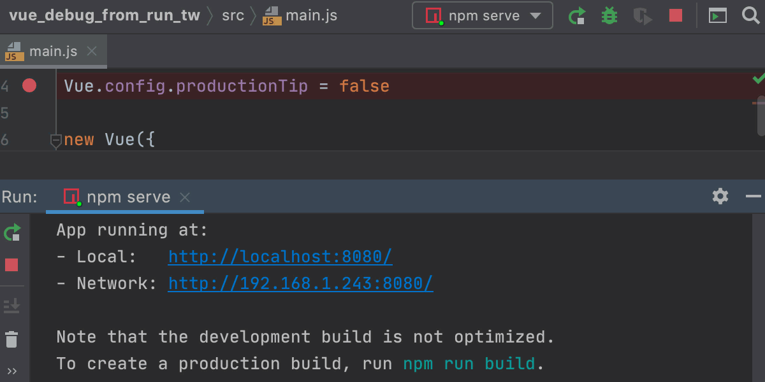Toggle the breakpoint on line 4

point(29,86)
